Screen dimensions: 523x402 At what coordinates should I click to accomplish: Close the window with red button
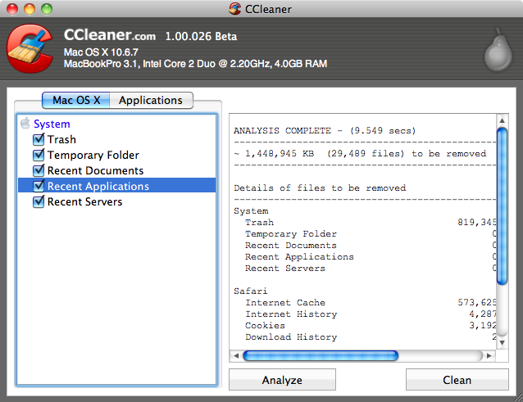12,9
